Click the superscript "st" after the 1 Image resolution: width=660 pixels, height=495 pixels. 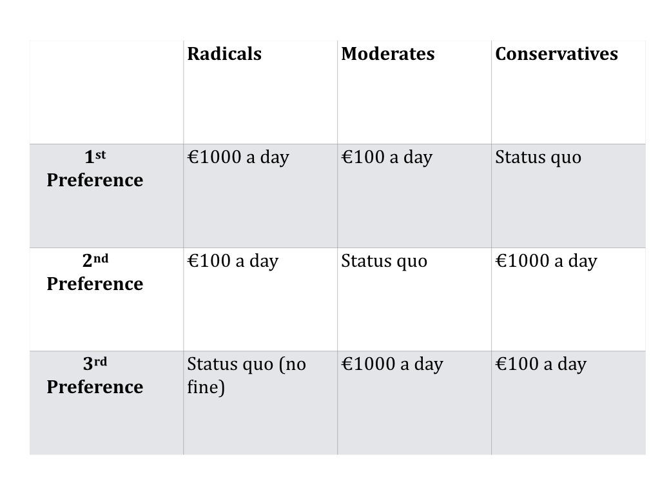point(101,155)
